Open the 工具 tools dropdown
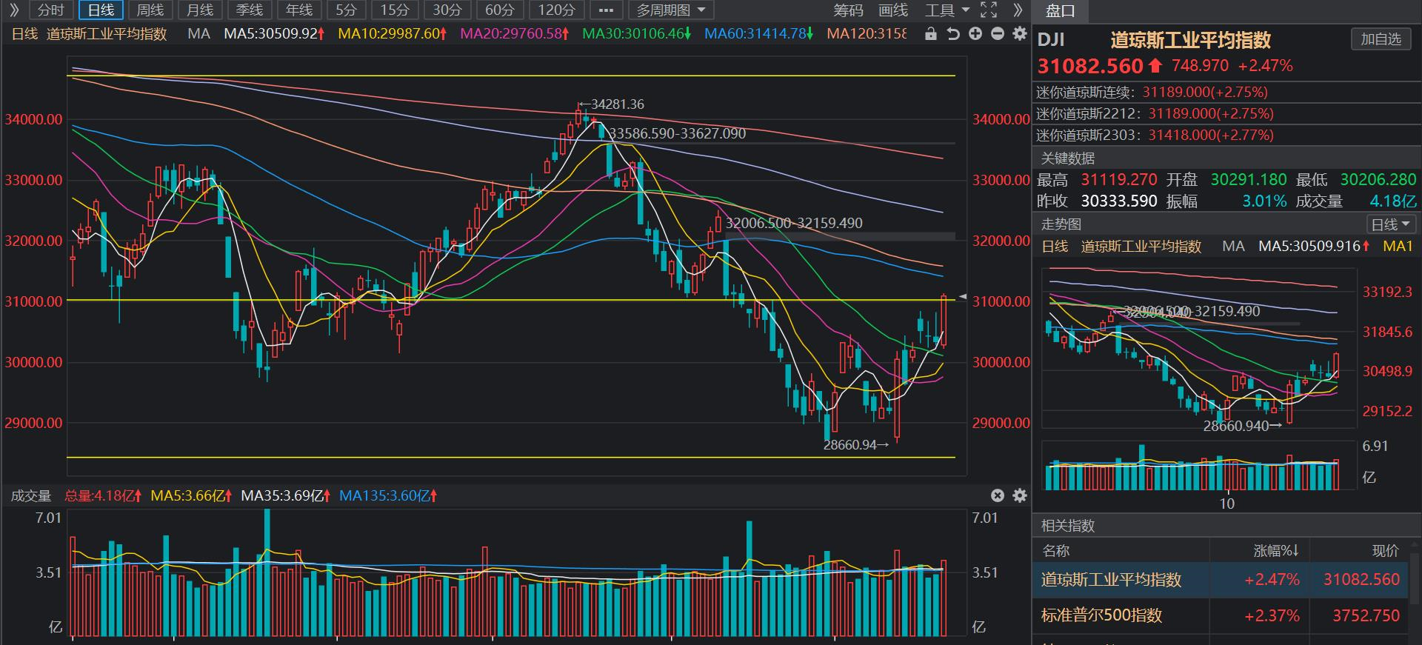This screenshot has width=1422, height=645. pyautogui.click(x=947, y=10)
